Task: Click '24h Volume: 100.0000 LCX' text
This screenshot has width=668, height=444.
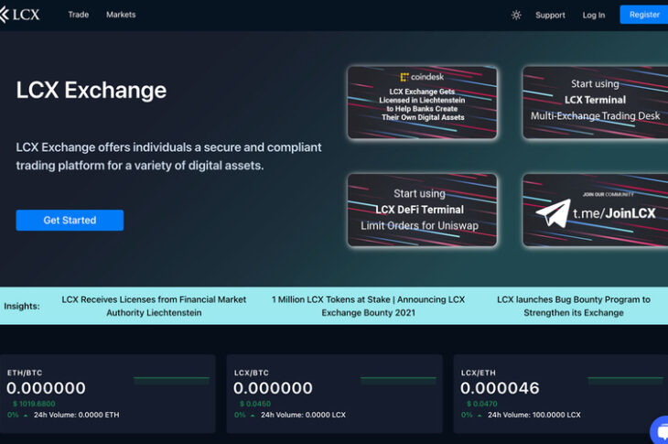Action: tap(534, 415)
